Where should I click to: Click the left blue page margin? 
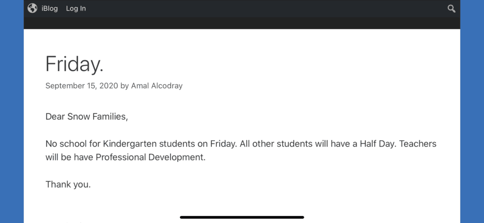(x=12, y=111)
